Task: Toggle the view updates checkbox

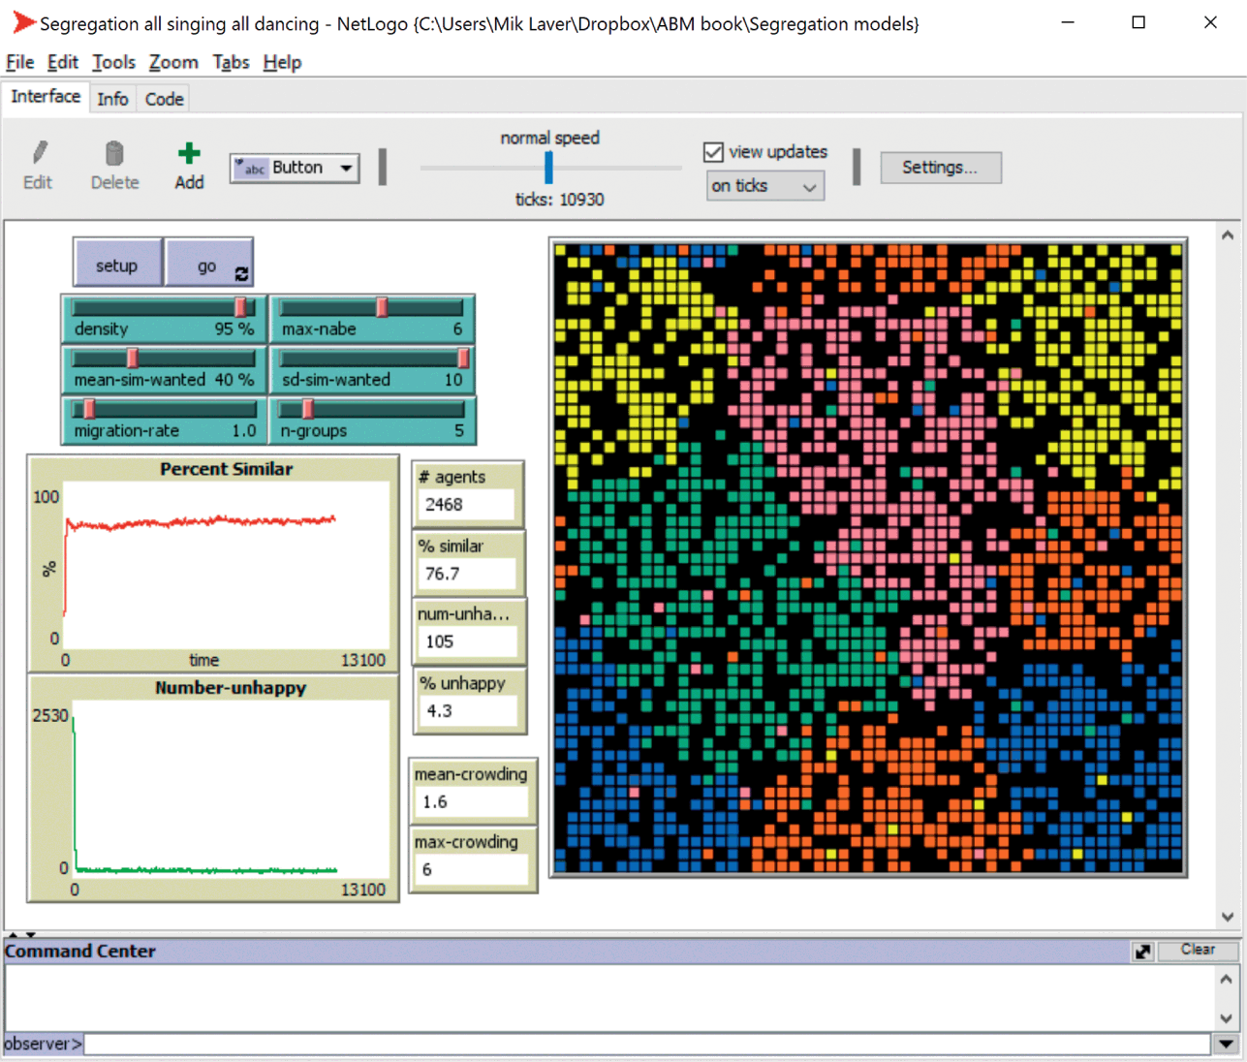Action: [714, 152]
